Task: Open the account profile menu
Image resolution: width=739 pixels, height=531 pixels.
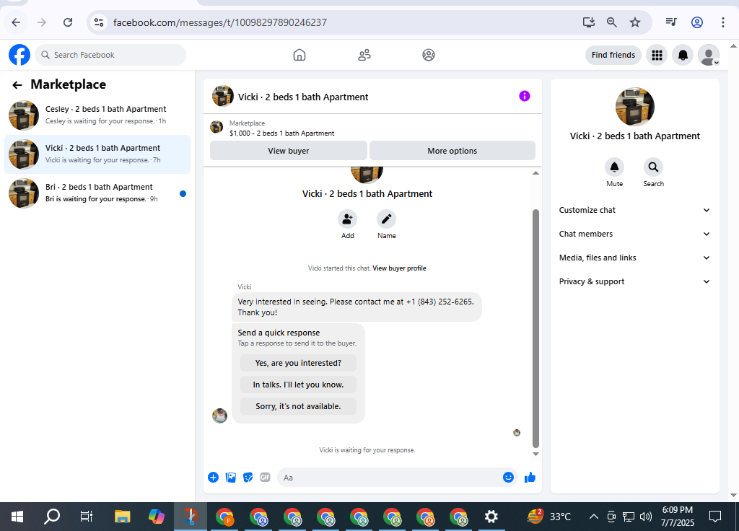Action: [709, 55]
